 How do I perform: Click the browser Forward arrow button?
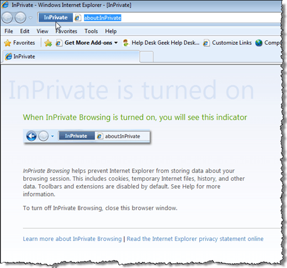click(20, 18)
